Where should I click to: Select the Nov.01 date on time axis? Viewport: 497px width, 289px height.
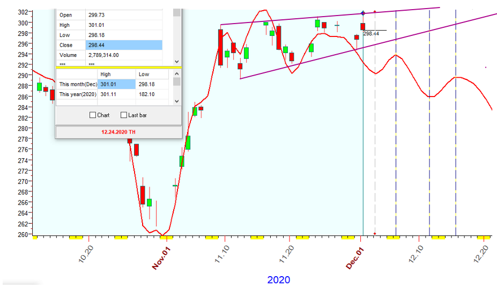point(161,257)
